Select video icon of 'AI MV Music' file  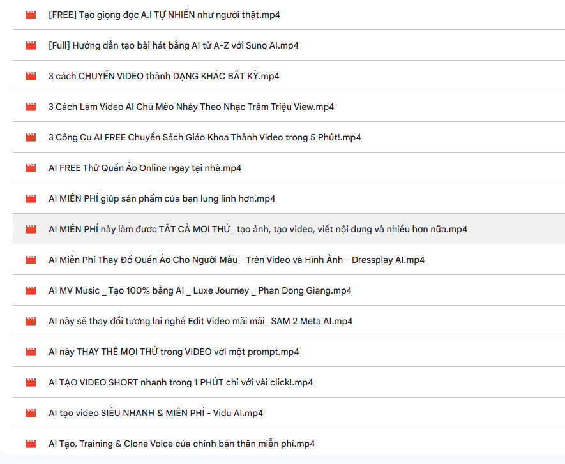click(x=31, y=290)
